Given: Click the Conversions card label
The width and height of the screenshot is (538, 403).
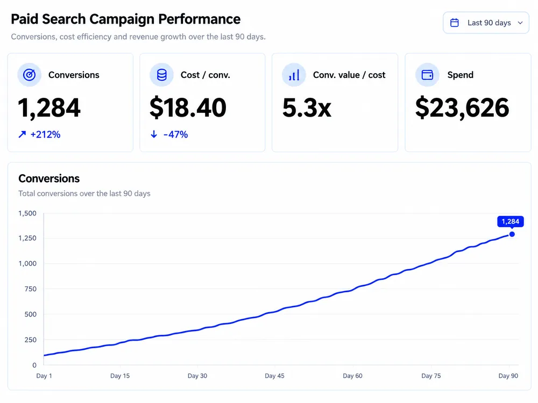Looking at the screenshot, I should (x=74, y=75).
